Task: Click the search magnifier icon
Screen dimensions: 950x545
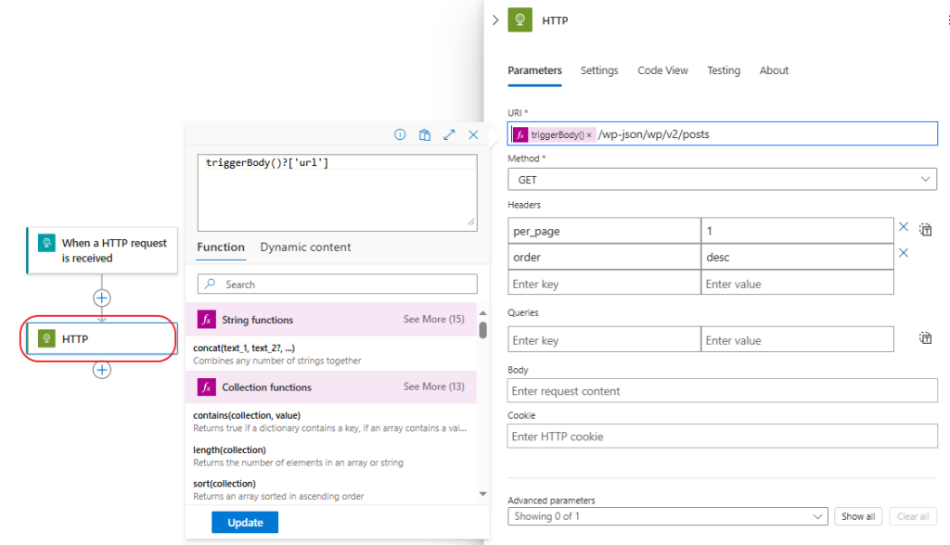Action: (x=211, y=284)
